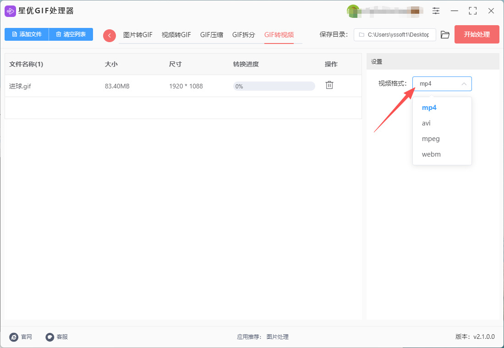Screen dimensions: 504x348
Task: Click the 1920 * 1088 dimension value
Action: tap(186, 86)
